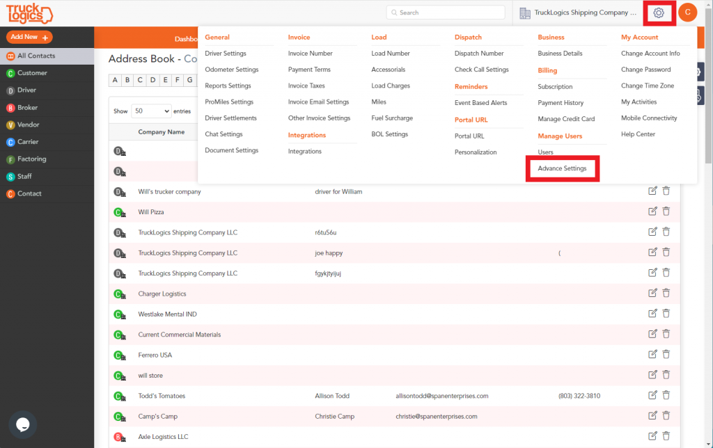
Task: Edit the Charger Logistics row
Action: (652, 293)
